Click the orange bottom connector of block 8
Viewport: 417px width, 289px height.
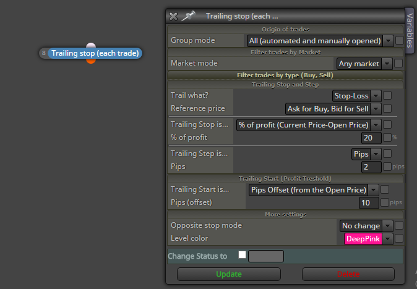(91, 61)
